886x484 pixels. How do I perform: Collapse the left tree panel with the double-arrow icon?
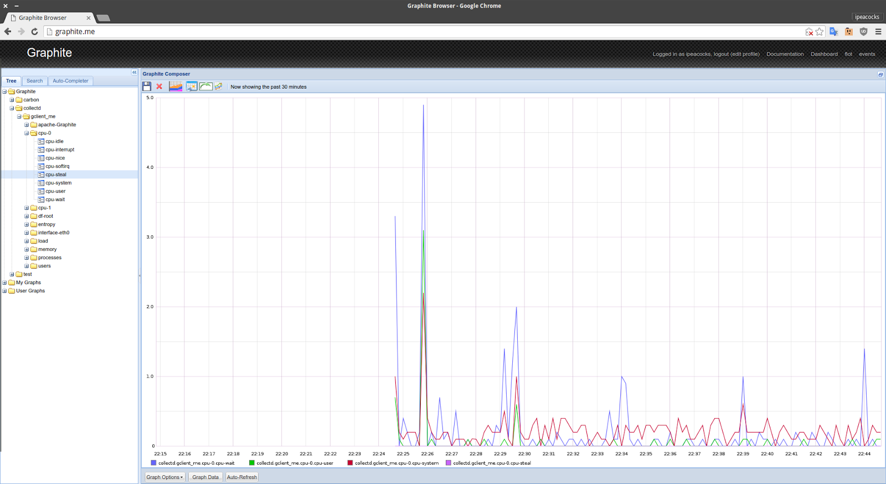(134, 73)
